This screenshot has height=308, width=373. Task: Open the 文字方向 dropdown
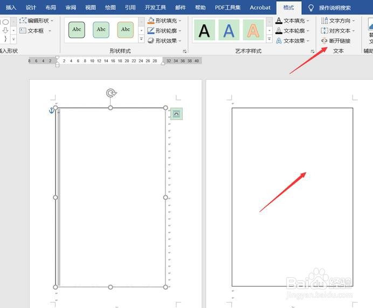point(338,20)
